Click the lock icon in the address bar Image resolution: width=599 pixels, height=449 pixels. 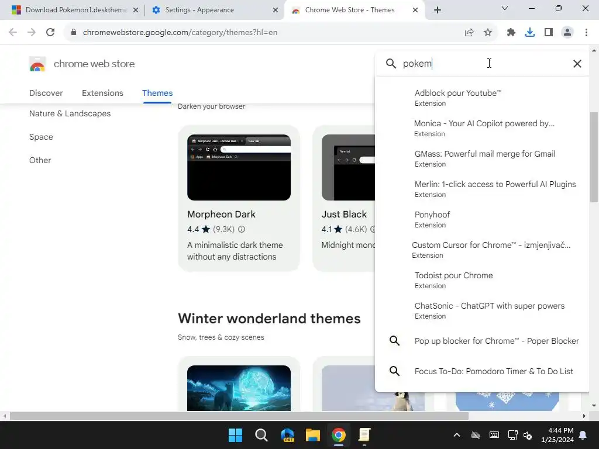click(74, 33)
